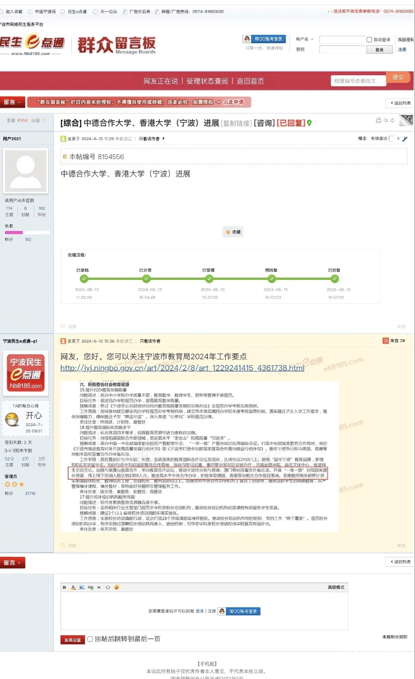The image size is (415, 679).
Task: Click 民生e点通 link in top bar
Action: [77, 11]
